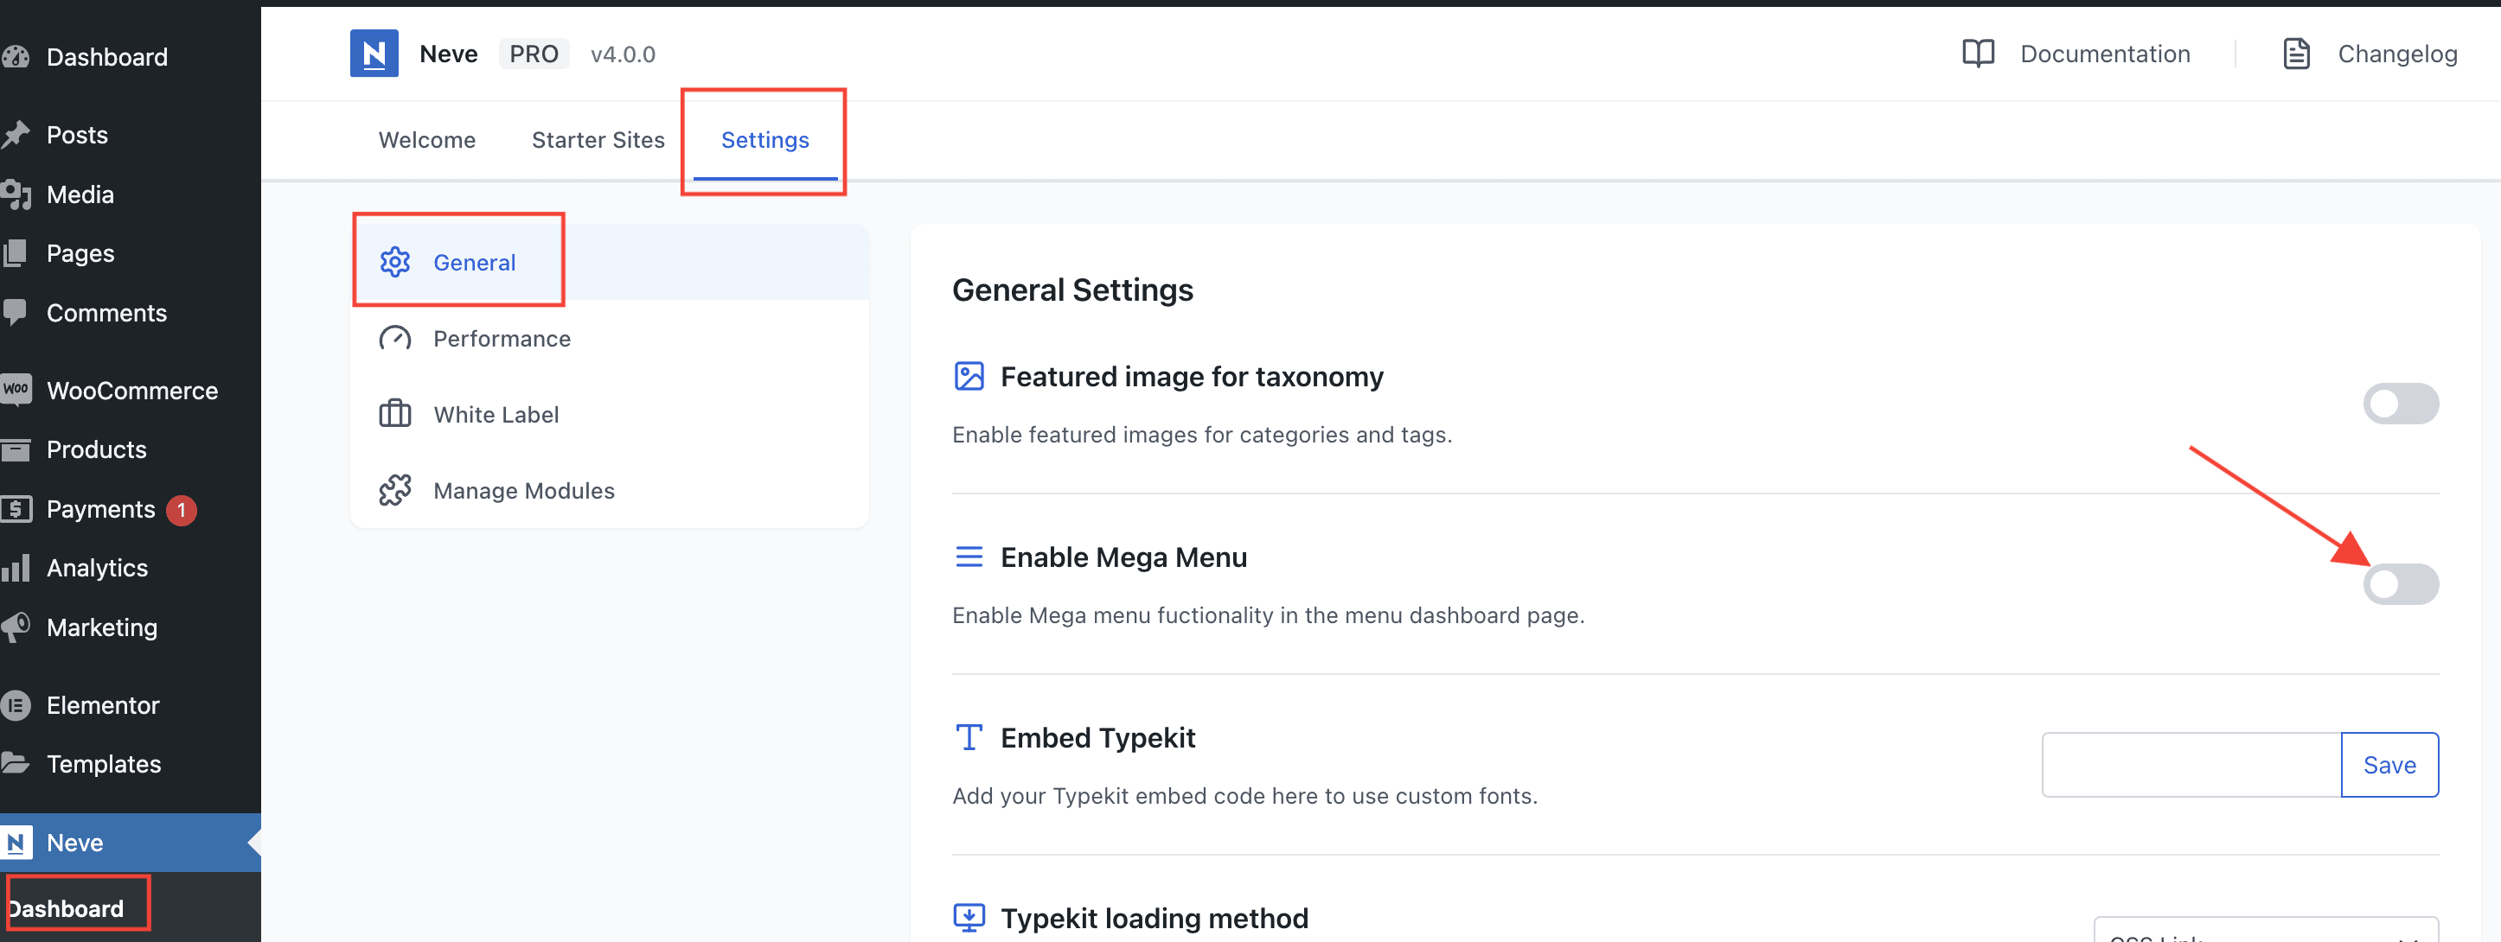Turn on Enable Mega Menu toggle
Image resolution: width=2501 pixels, height=942 pixels.
click(2400, 584)
